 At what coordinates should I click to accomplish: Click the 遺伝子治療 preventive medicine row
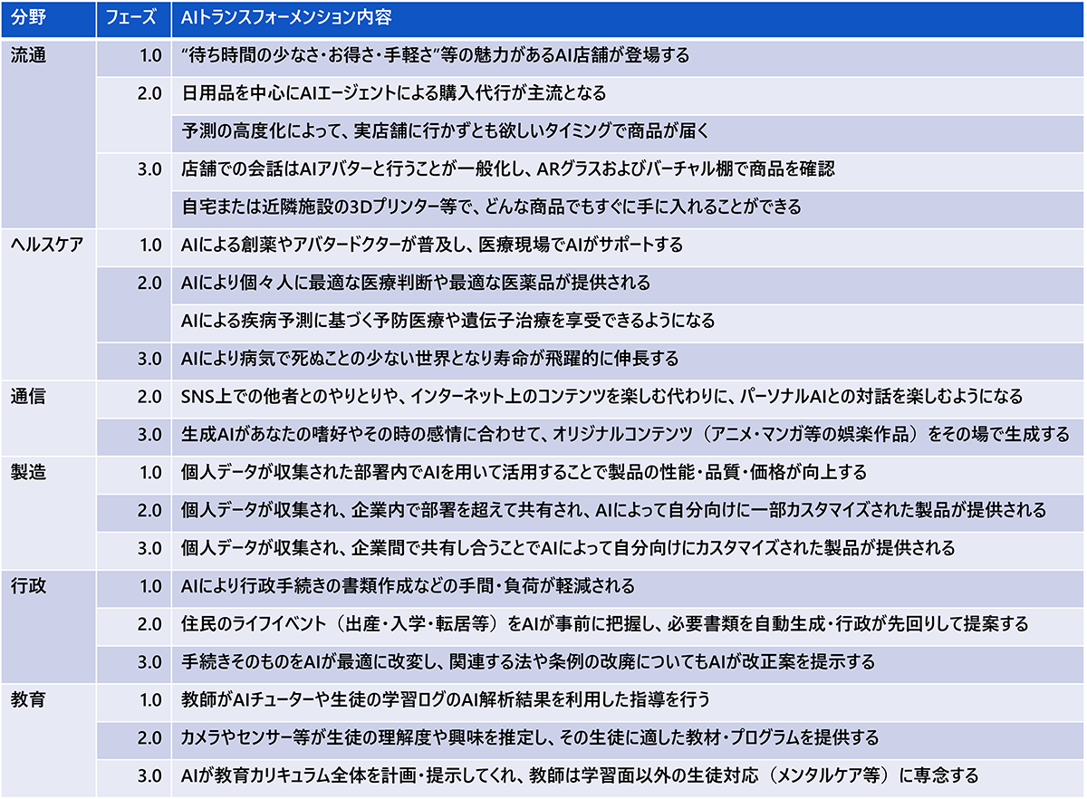[448, 321]
